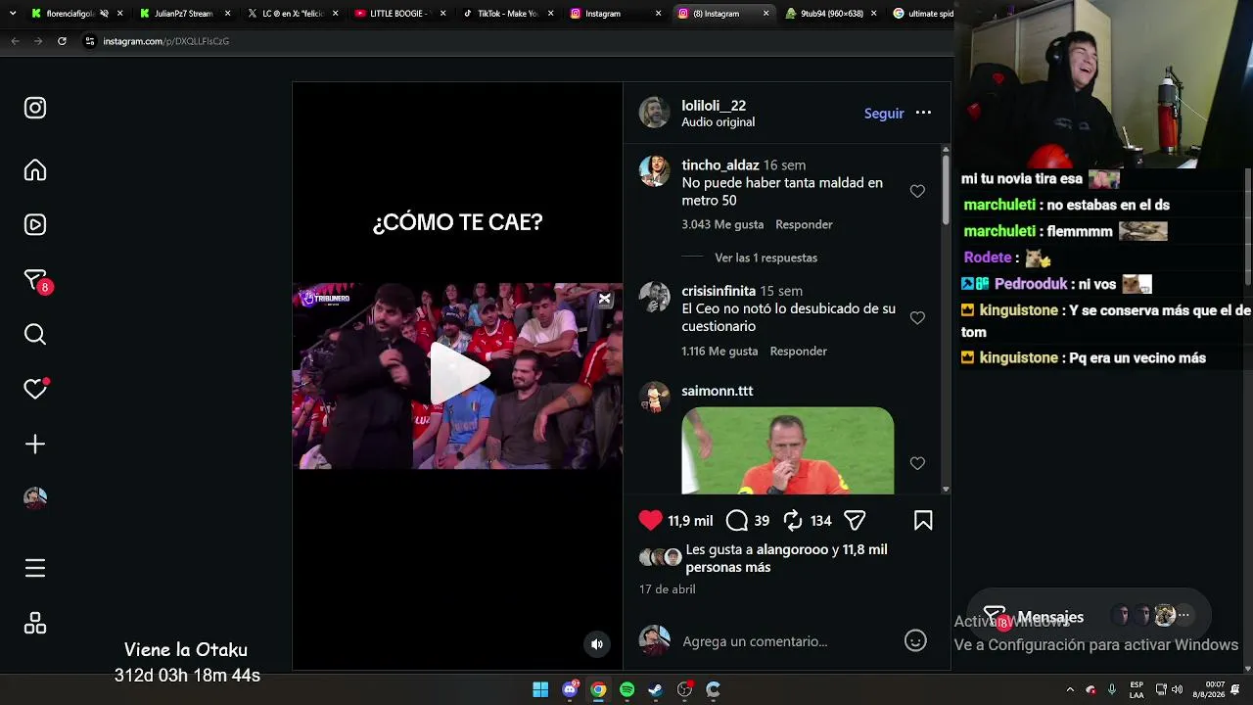Open the Meta apps grid icon
Viewport: 1253px width, 705px height.
(35, 624)
